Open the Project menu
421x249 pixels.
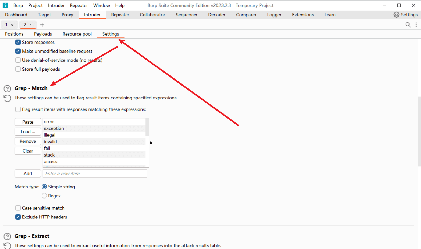[35, 5]
